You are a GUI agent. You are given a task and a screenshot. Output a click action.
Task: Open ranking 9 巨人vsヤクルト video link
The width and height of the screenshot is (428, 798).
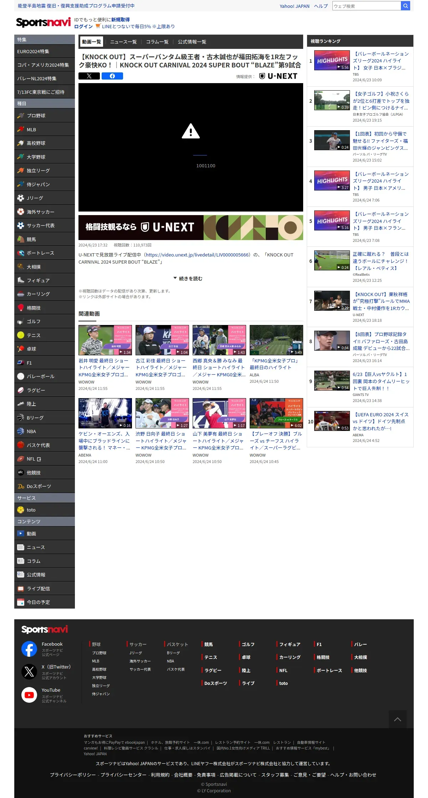point(381,381)
